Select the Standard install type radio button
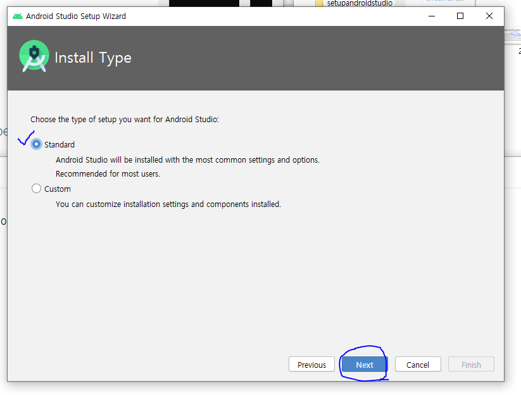The width and height of the screenshot is (521, 395). pyautogui.click(x=36, y=144)
